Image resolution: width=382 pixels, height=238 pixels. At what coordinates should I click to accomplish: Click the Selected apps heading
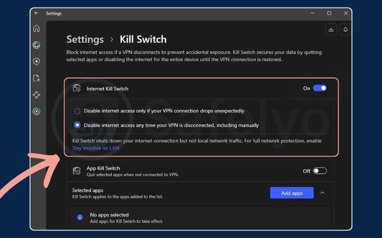coord(88,190)
